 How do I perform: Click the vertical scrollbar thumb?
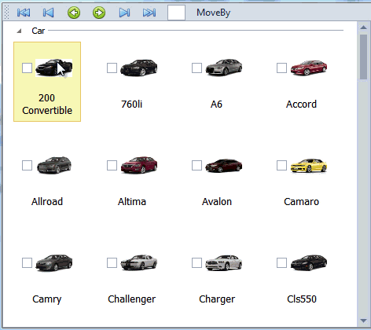(363, 57)
